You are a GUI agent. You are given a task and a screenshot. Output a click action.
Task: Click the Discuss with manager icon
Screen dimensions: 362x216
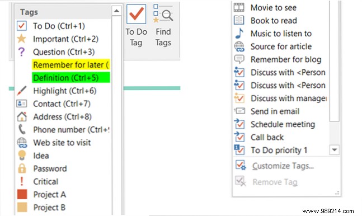point(239,98)
